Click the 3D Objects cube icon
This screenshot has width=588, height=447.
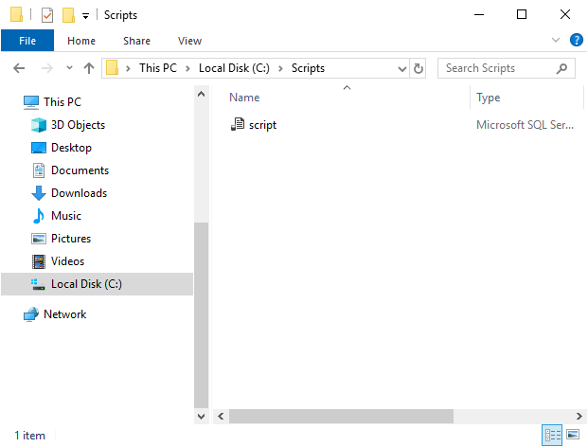tap(38, 125)
